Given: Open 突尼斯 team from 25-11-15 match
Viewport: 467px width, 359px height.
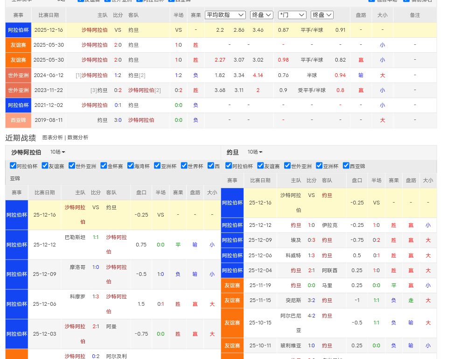Looking at the screenshot, I should coord(294,300).
